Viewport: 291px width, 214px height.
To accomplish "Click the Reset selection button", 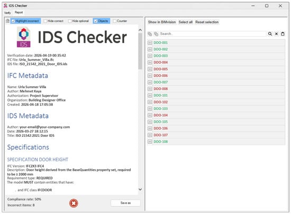I will pyautogui.click(x=207, y=22).
